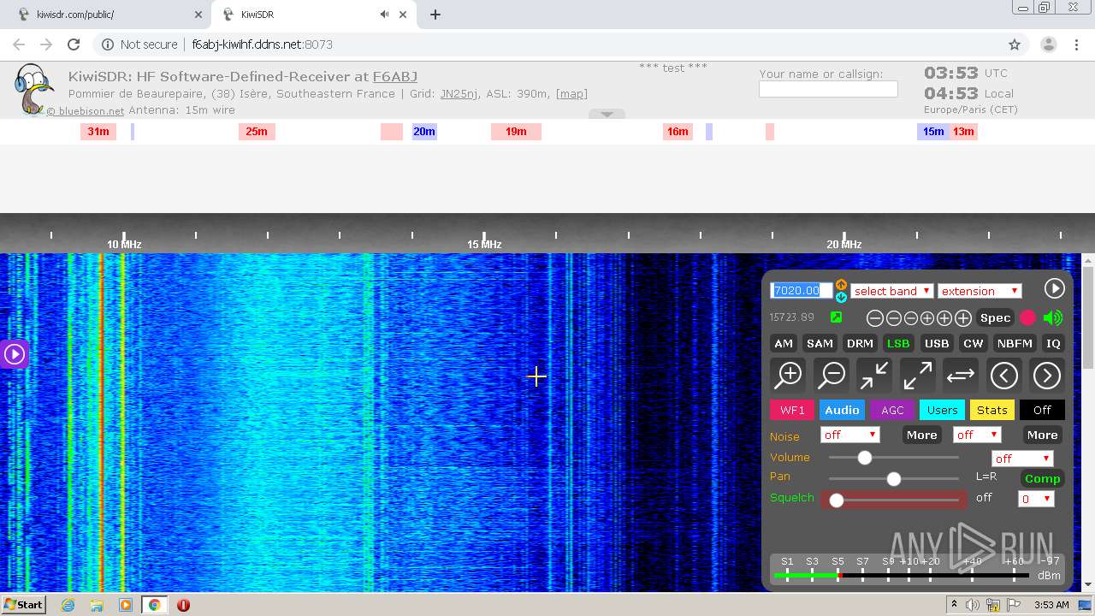The image size is (1095, 616).
Task: Select LSB demodulation mode
Action: click(898, 343)
